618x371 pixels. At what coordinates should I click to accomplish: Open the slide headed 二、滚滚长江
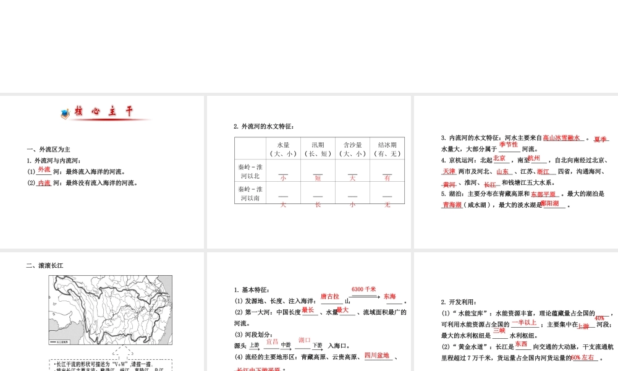pyautogui.click(x=102, y=312)
